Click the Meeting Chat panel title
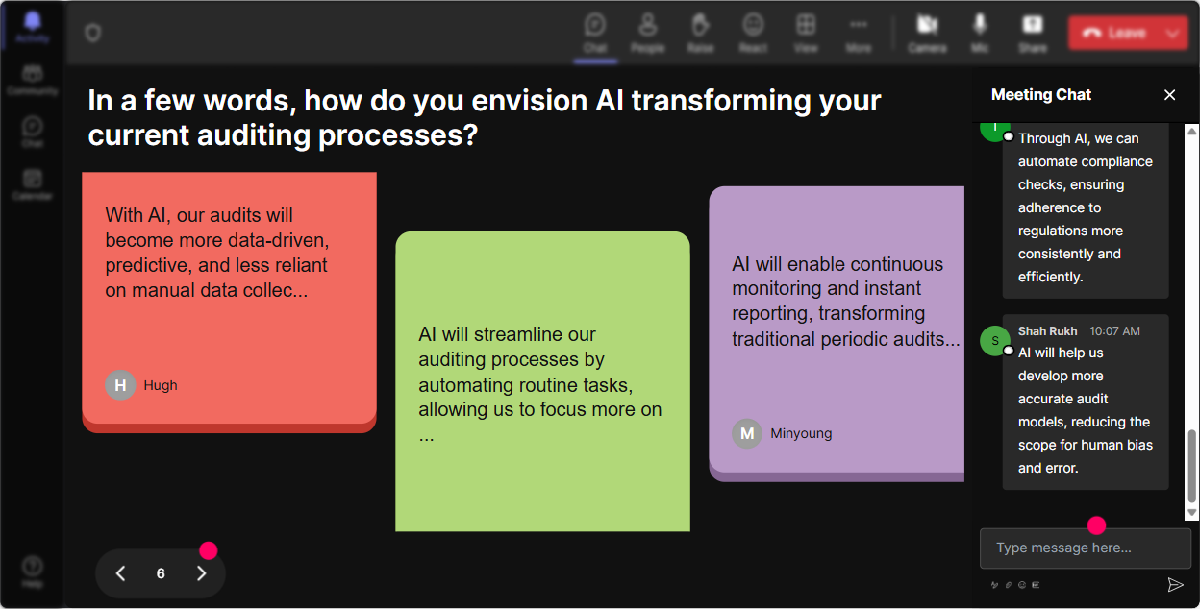Screen dimensions: 1200x609 [x=1041, y=94]
